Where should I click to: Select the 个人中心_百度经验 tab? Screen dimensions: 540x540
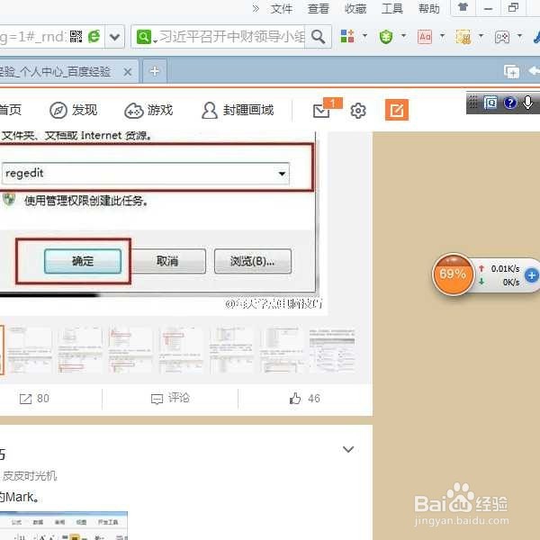pyautogui.click(x=69, y=71)
